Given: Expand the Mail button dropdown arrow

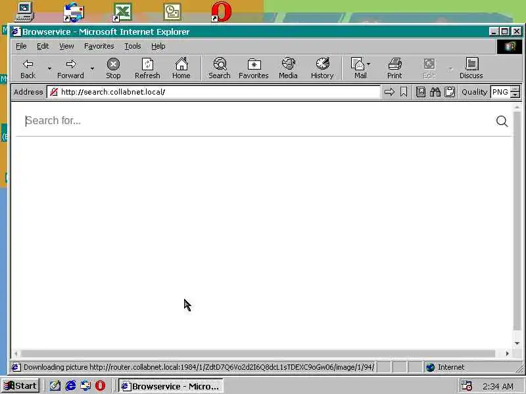Looking at the screenshot, I should click(369, 64).
